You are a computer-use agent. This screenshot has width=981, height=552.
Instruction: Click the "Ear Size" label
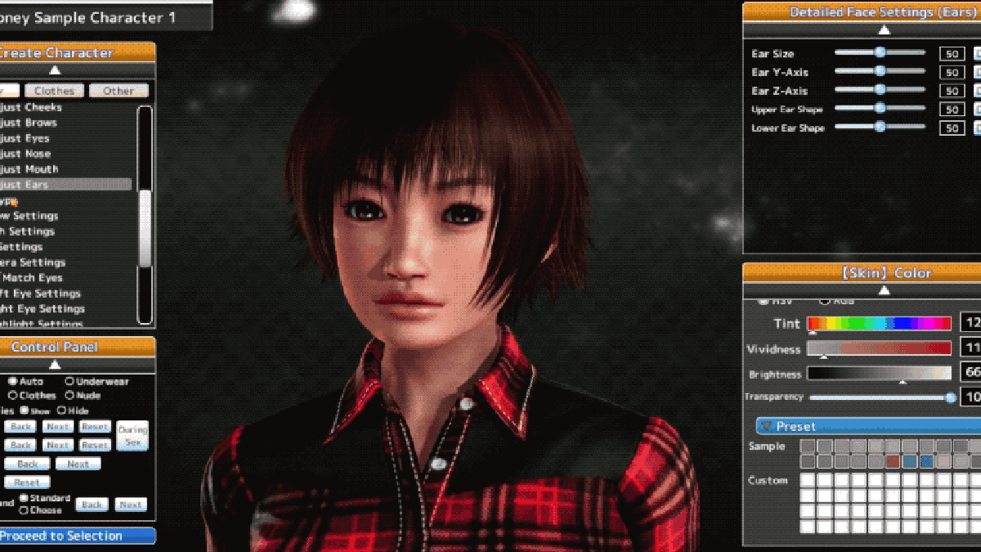click(773, 54)
